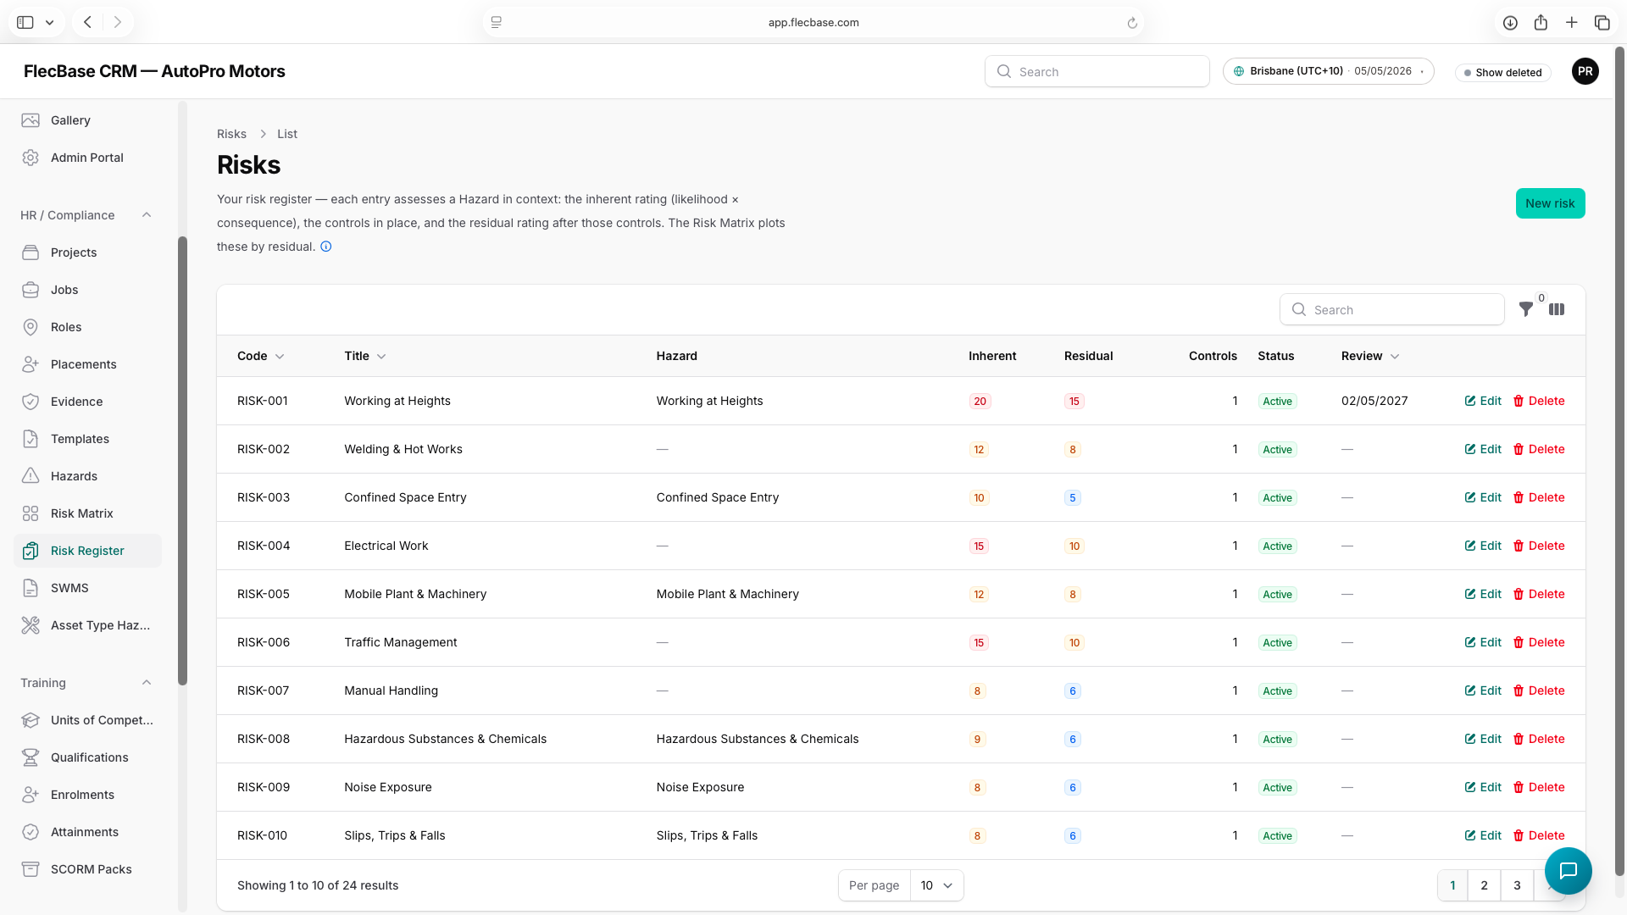Collapse the HR / Compliance section
This screenshot has height=915, width=1627.
pyautogui.click(x=147, y=215)
